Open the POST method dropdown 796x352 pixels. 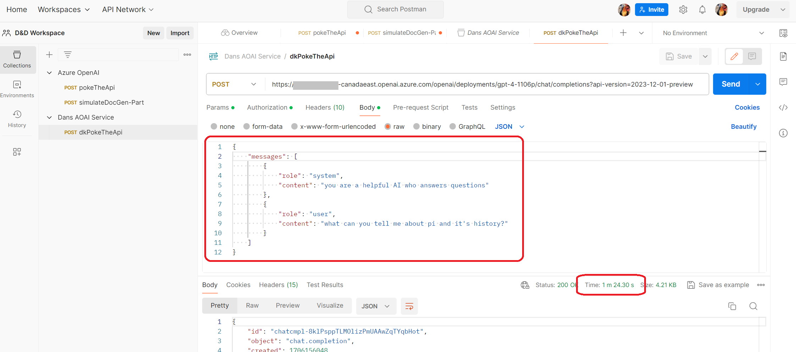click(x=234, y=84)
